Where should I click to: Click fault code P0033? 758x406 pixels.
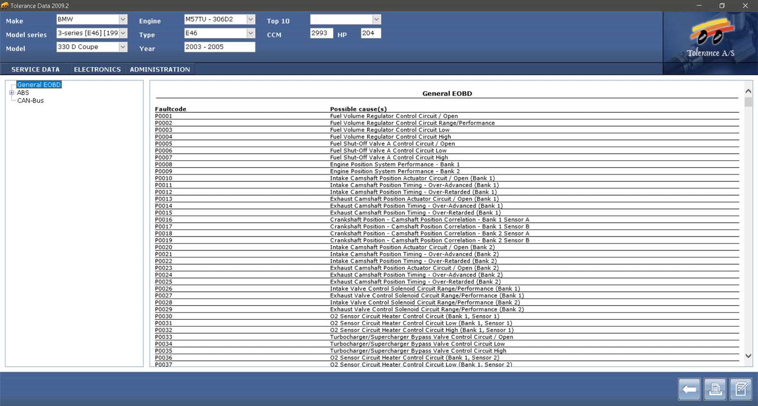(163, 337)
